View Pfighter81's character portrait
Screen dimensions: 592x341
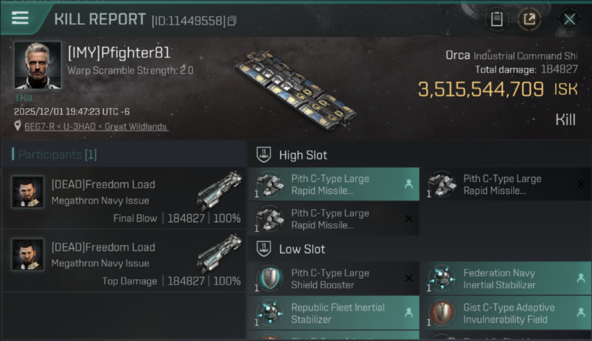click(37, 65)
